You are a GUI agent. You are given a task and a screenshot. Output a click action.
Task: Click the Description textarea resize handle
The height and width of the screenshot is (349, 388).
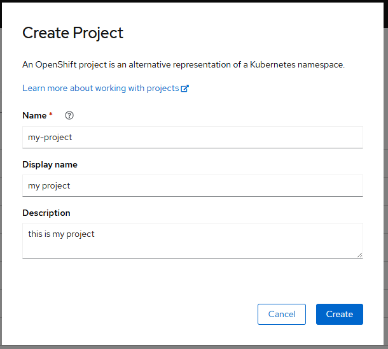(x=360, y=255)
